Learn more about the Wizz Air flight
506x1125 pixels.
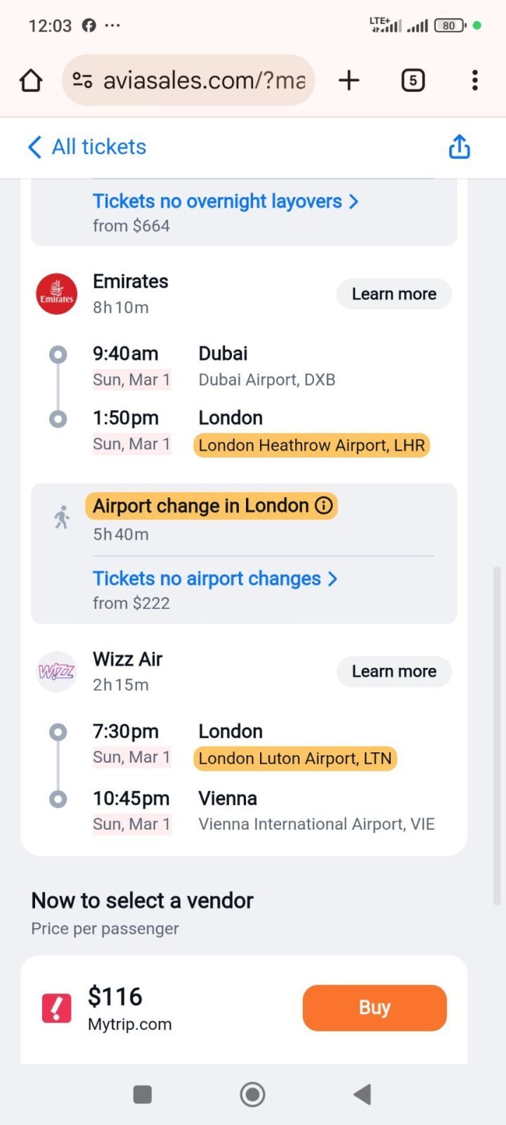coord(394,671)
